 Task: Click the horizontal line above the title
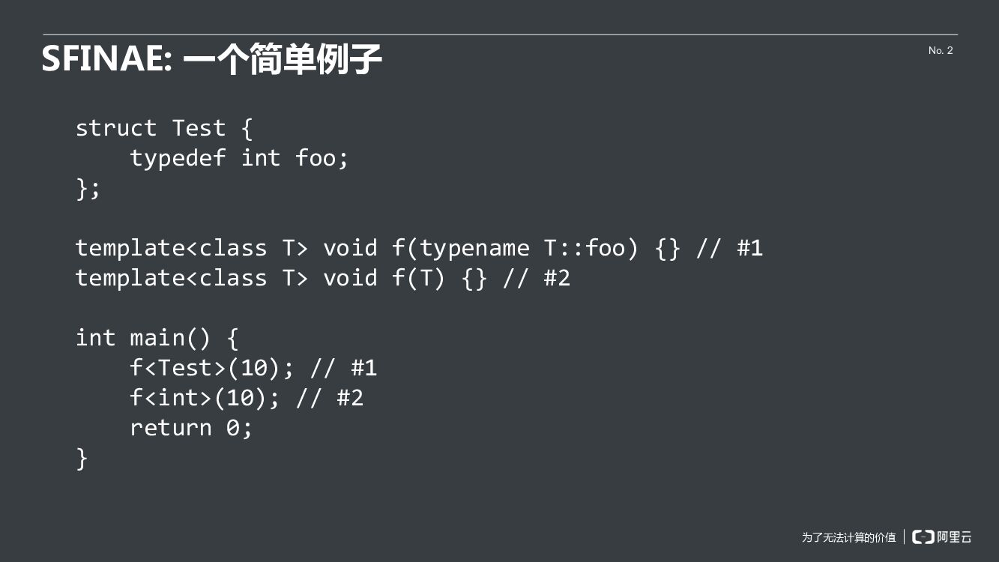[x=500, y=34]
